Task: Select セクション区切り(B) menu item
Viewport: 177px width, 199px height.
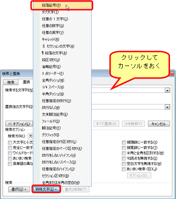Action: pos(62,176)
